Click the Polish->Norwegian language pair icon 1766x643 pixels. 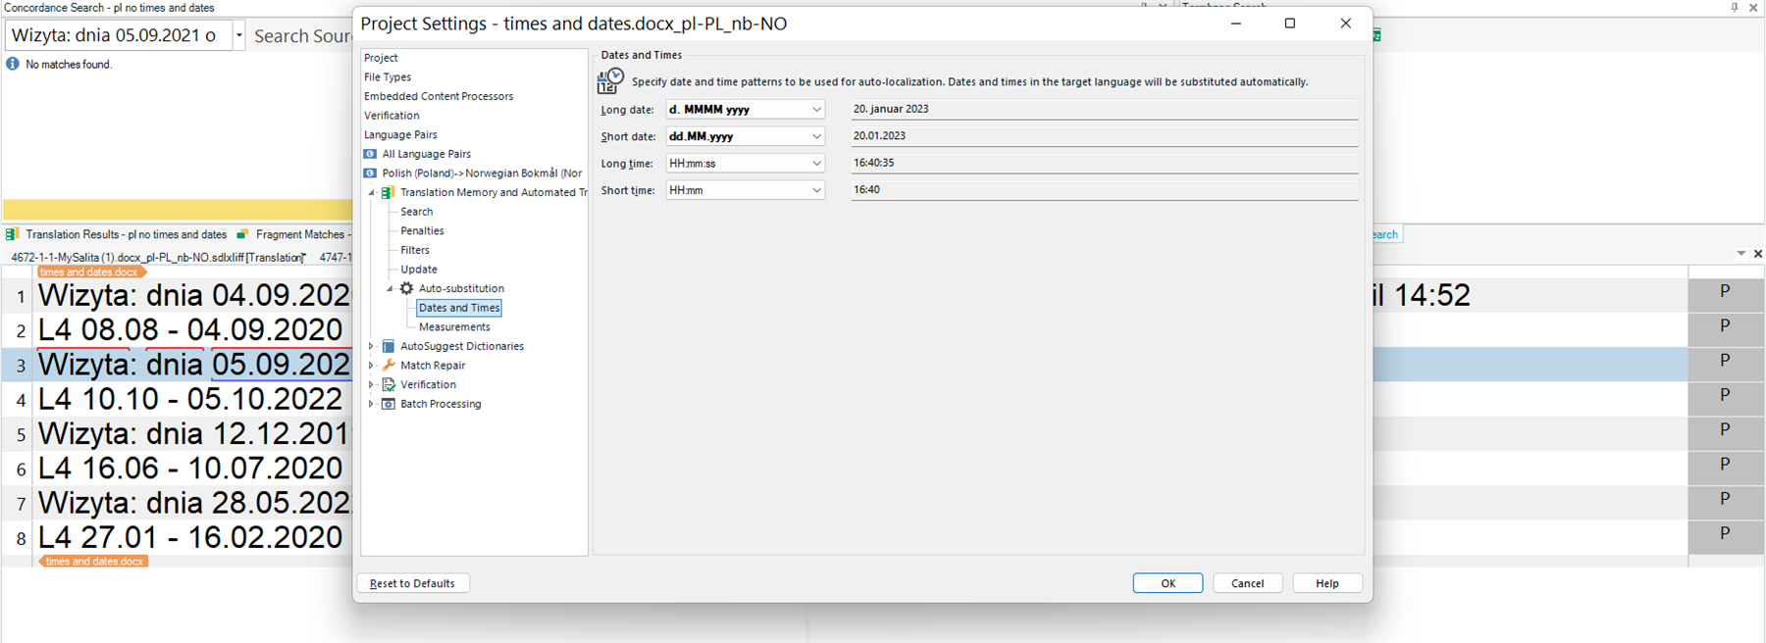click(x=370, y=173)
